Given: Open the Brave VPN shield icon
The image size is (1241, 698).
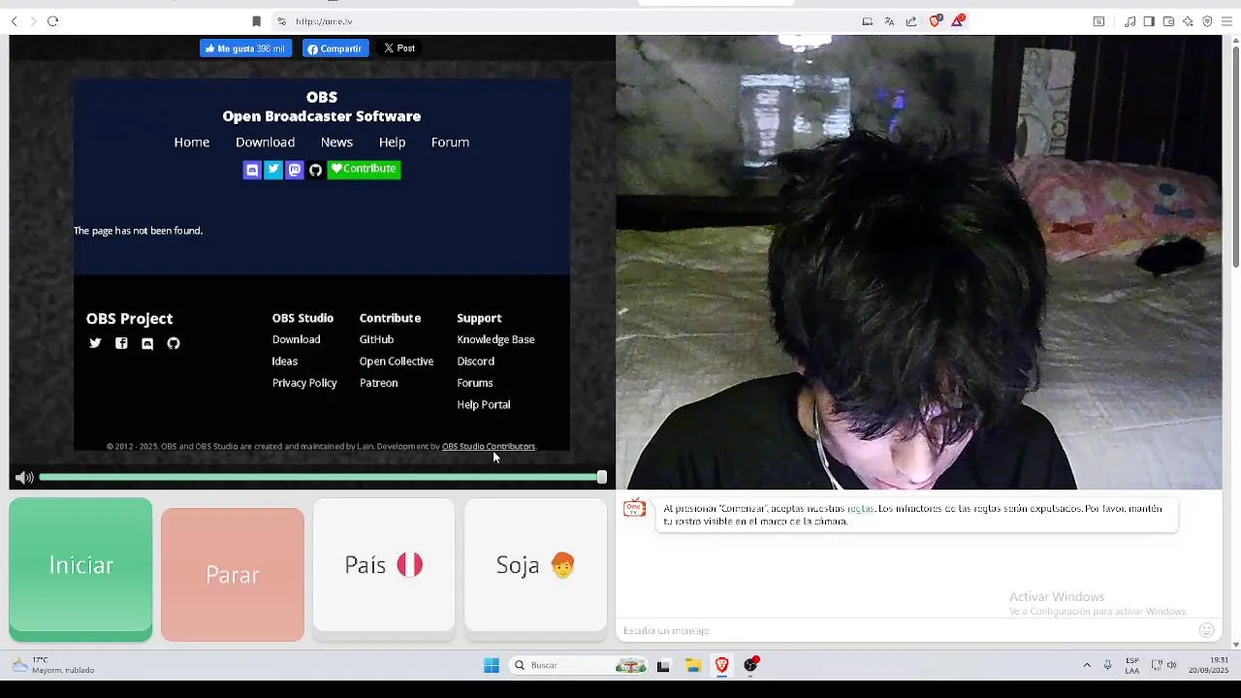Looking at the screenshot, I should [1207, 21].
